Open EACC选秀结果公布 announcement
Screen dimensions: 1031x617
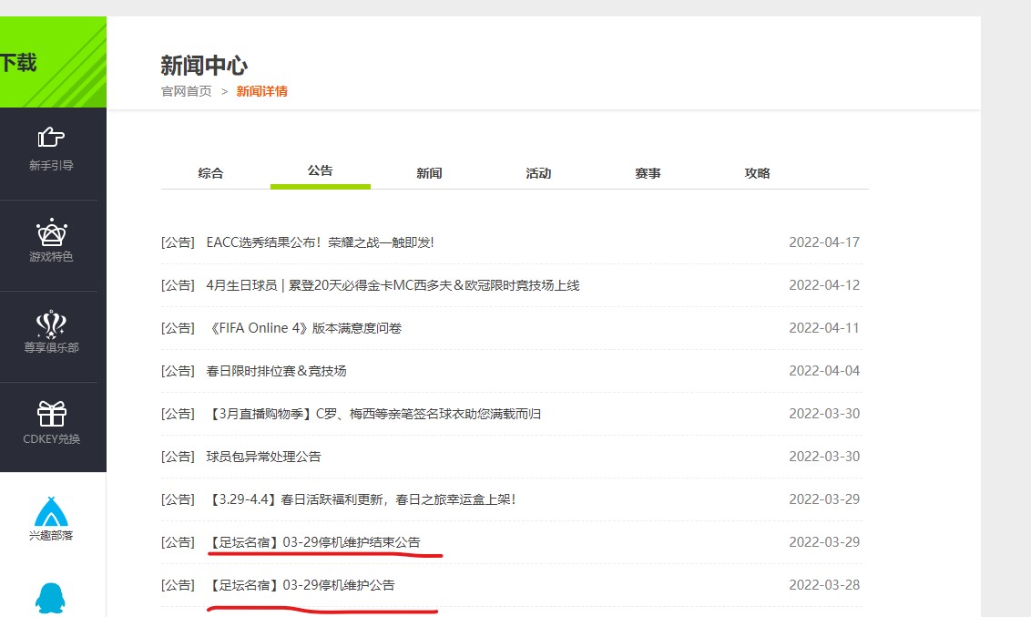point(321,242)
